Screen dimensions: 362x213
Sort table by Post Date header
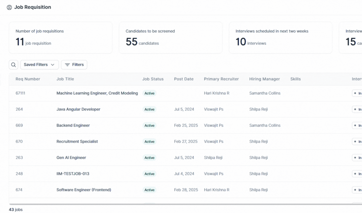(184, 79)
